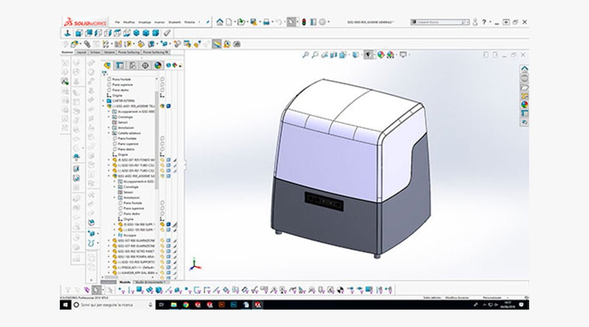Open the dropdown arrow next to Save icon
Viewport: 589px width, 327px height.
pos(259,22)
